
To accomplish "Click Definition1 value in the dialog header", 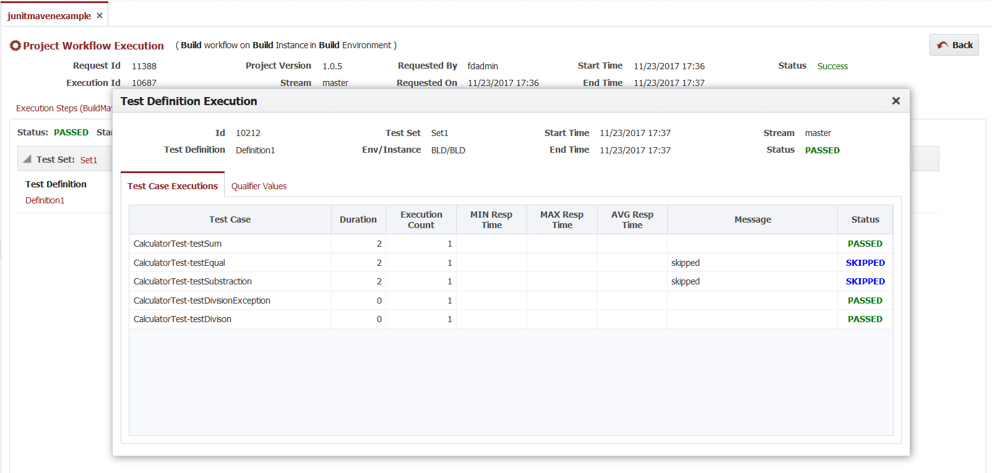I will tap(255, 150).
